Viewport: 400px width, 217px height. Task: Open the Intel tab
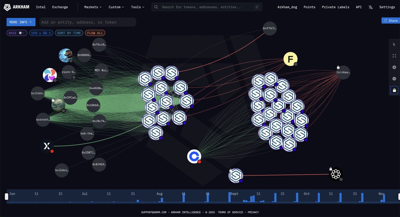point(41,7)
